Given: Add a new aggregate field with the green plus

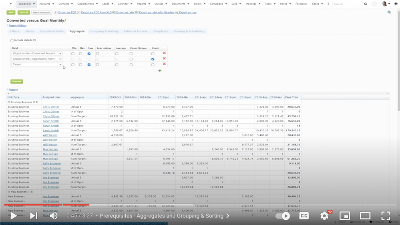Looking at the screenshot, I should click(x=160, y=71).
